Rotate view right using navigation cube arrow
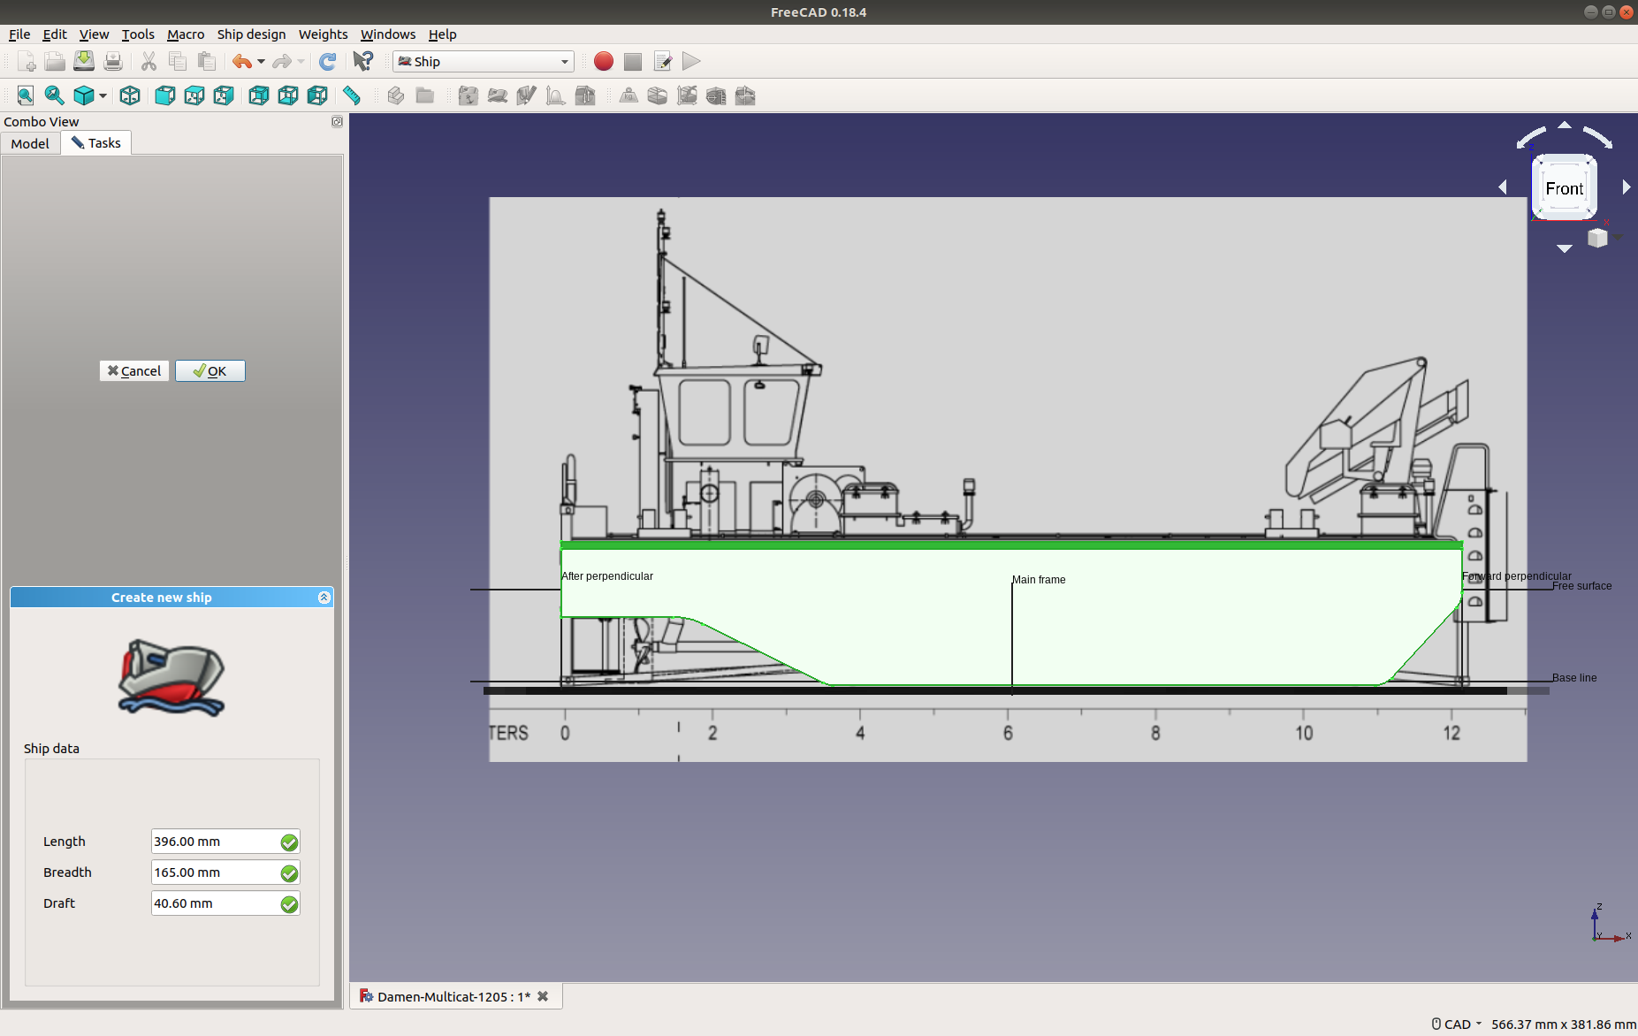This screenshot has width=1638, height=1036. [x=1627, y=187]
